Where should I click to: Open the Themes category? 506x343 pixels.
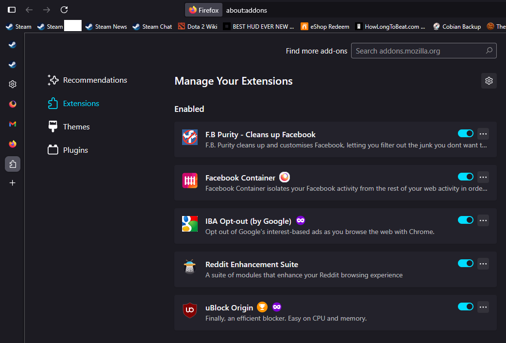point(68,126)
